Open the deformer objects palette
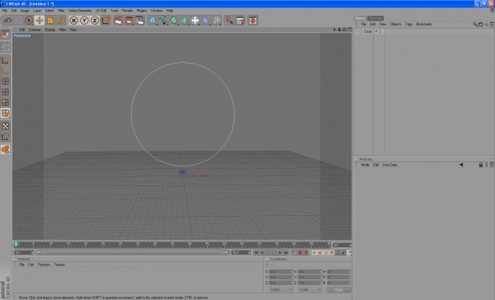The image size is (495, 300). 205,21
